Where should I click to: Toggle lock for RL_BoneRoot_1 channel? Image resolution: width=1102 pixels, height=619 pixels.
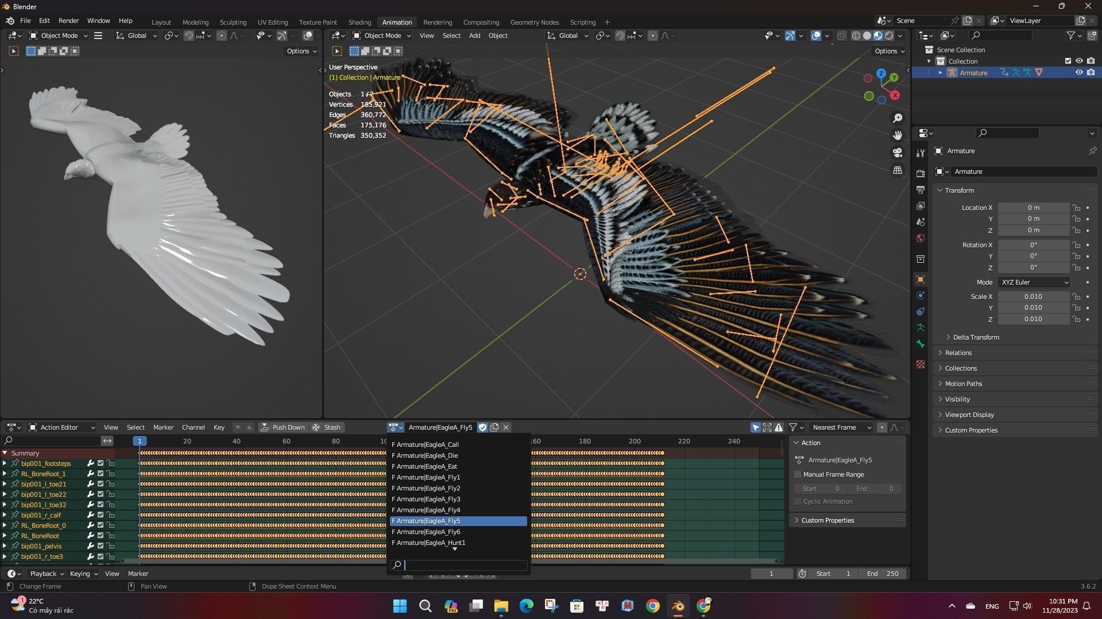tap(110, 474)
